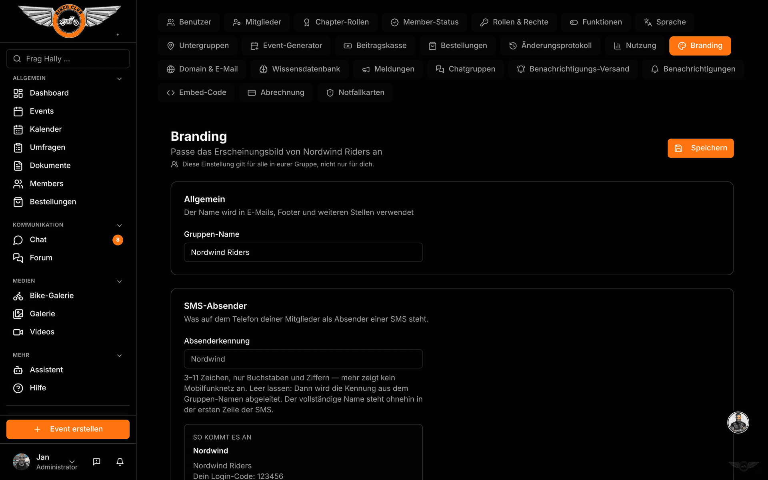Open the Dashboard sidebar icon

point(18,93)
